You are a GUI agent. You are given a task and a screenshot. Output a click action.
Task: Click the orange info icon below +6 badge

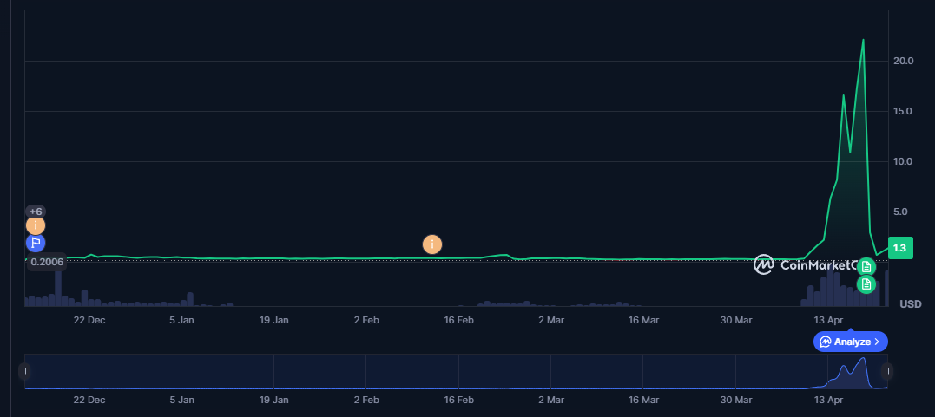pyautogui.click(x=36, y=226)
